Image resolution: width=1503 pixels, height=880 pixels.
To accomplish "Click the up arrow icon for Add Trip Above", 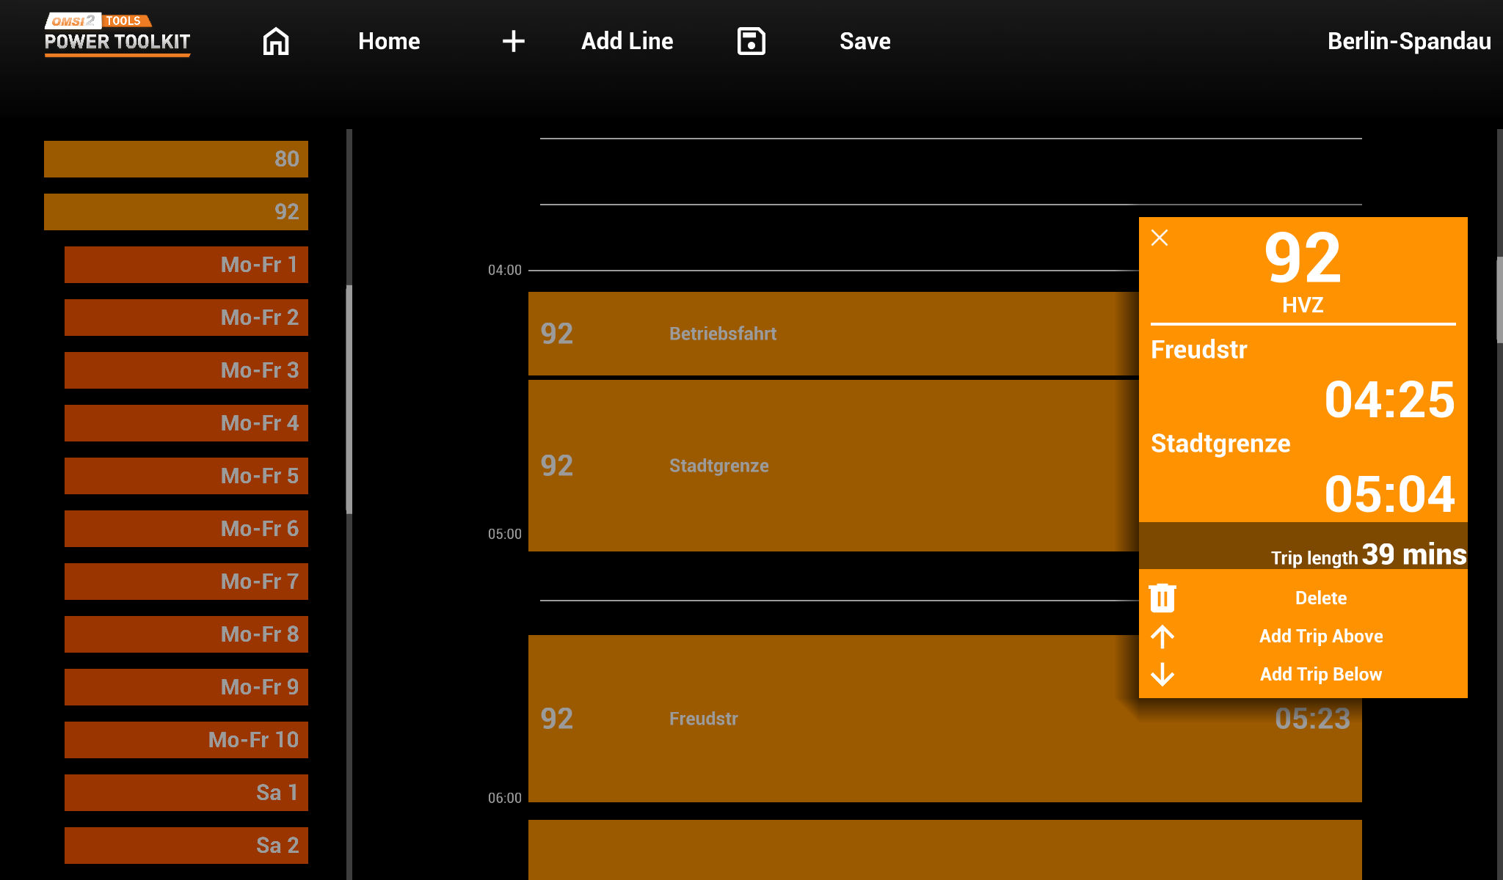I will pyautogui.click(x=1162, y=636).
